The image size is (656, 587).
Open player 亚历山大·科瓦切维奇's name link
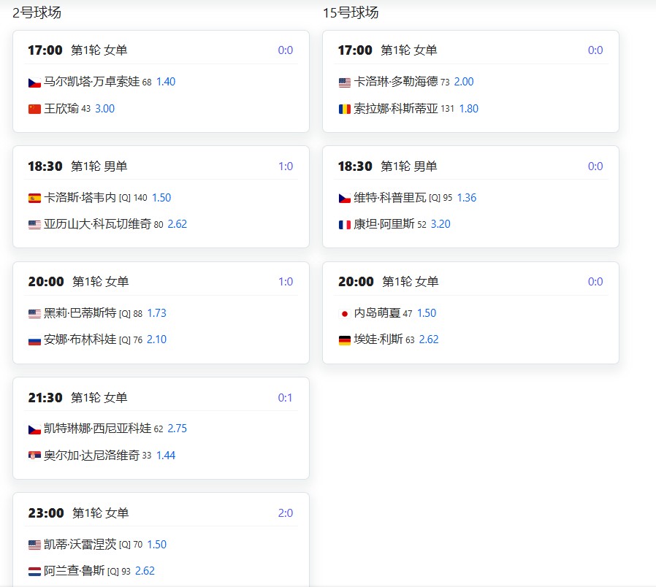tap(97, 224)
